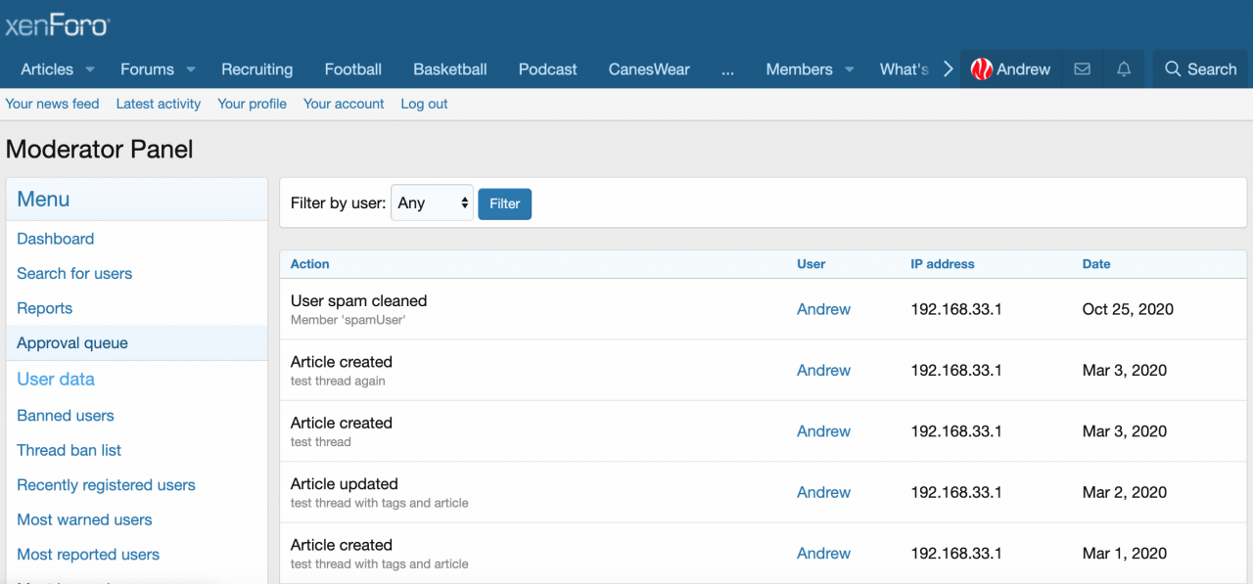Viewport: 1253px width, 584px height.
Task: Click the Log out link
Action: tap(424, 104)
